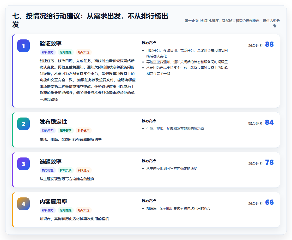
Task: Click the 性价比高 tag
Action: point(84,131)
